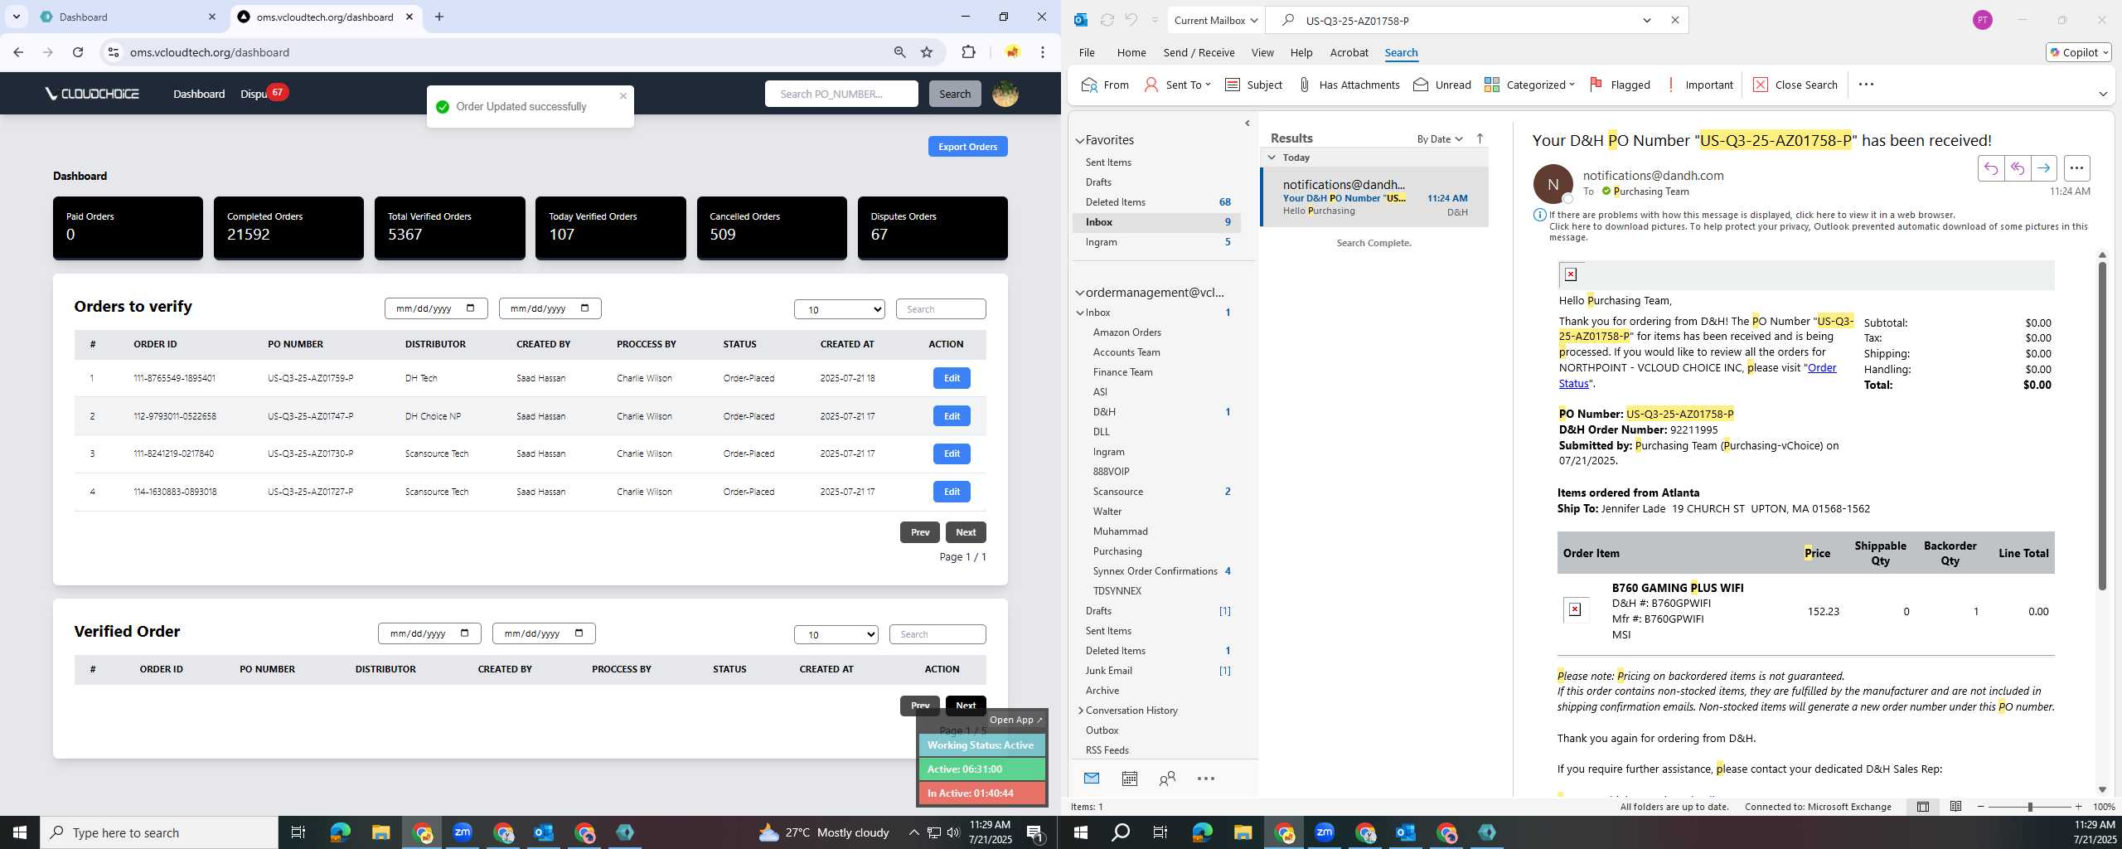
Task: Open Outlook View tab
Action: pos(1262,52)
